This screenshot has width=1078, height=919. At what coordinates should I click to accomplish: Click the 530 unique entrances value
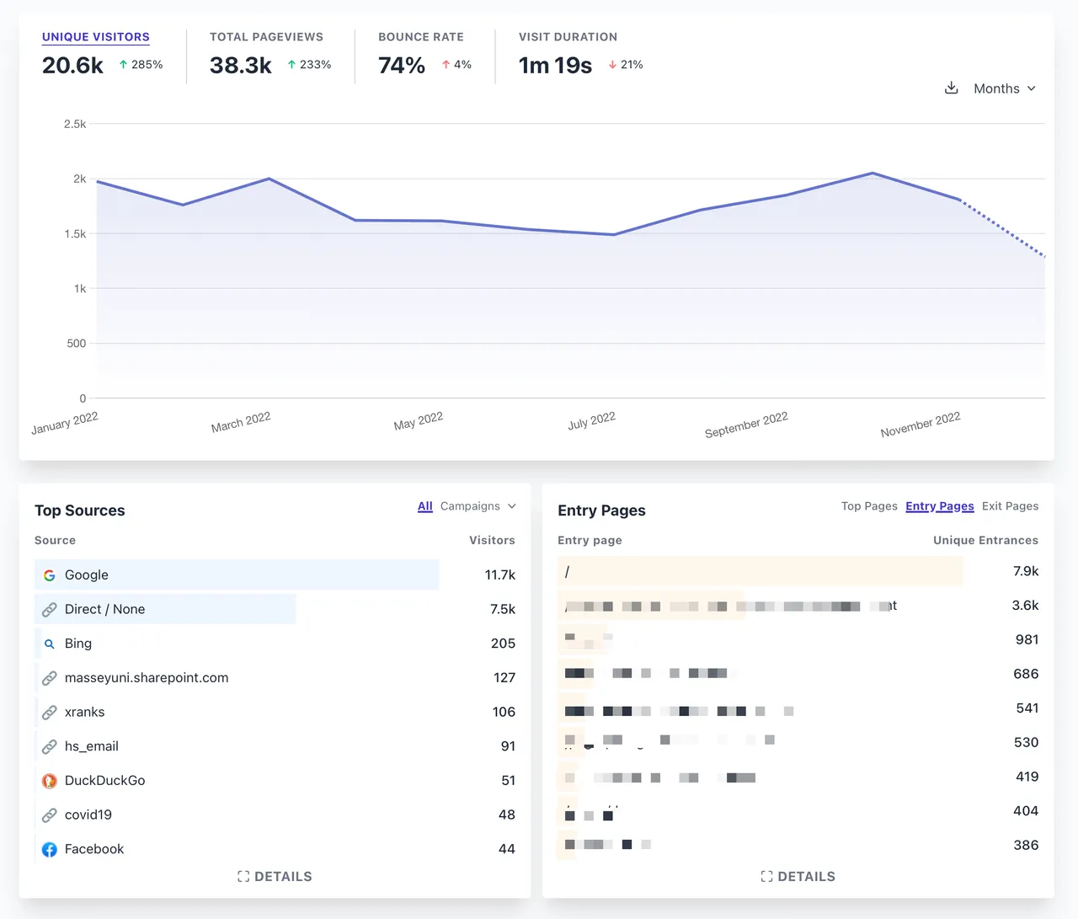point(1026,742)
